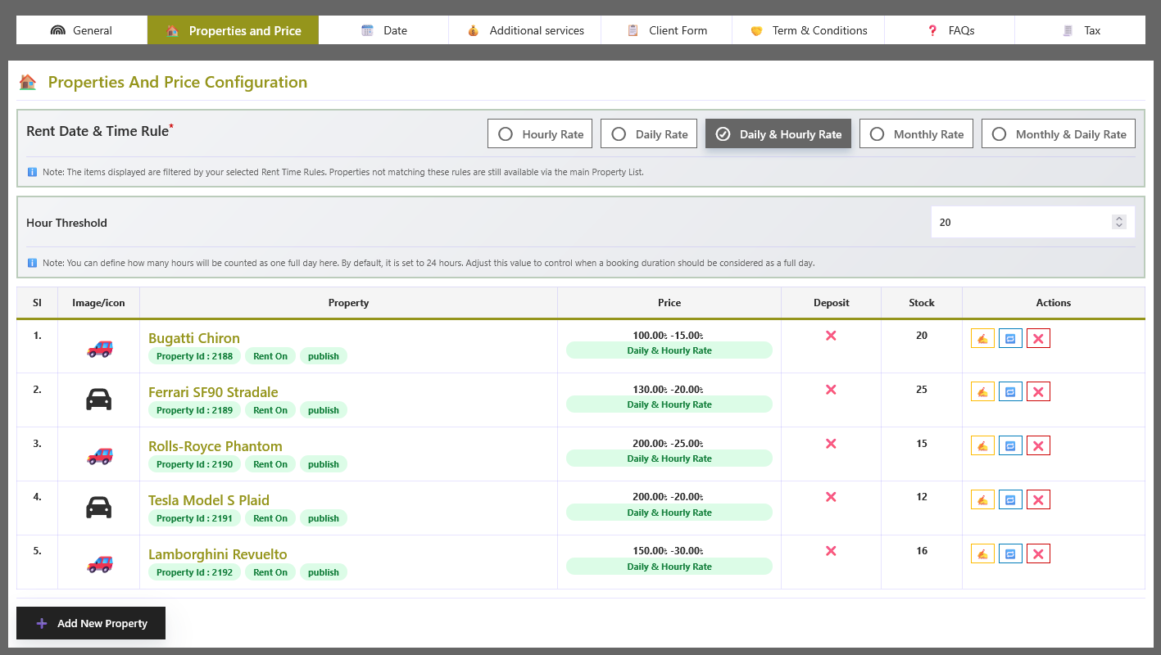Click the blue repeat icon for Rolls-Royce Phantom
The height and width of the screenshot is (655, 1161).
[1010, 446]
